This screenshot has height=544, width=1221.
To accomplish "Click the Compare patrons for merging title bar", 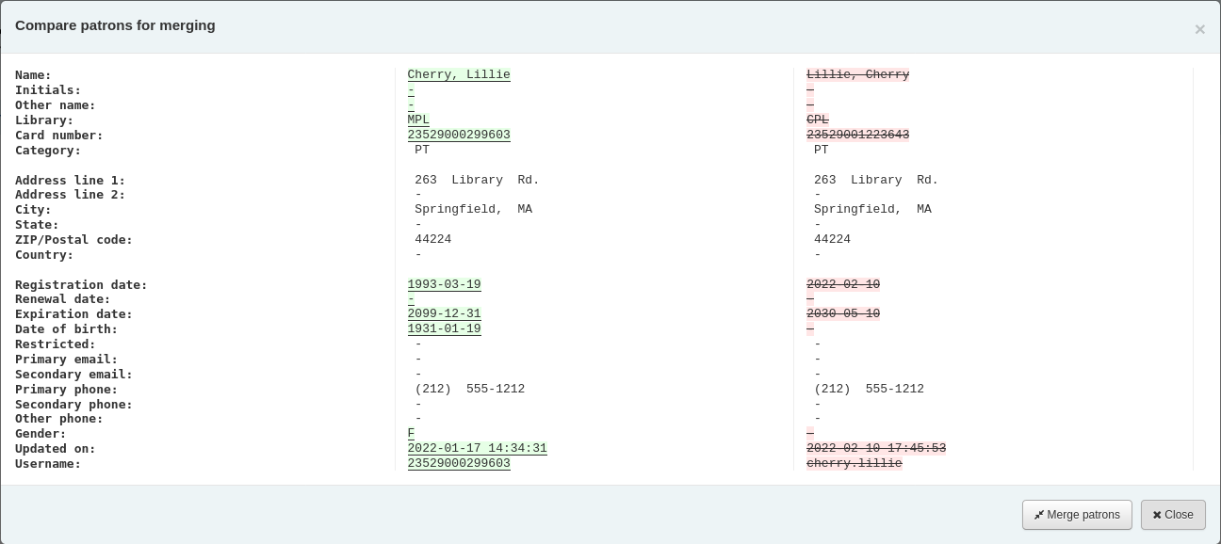I will tap(115, 25).
